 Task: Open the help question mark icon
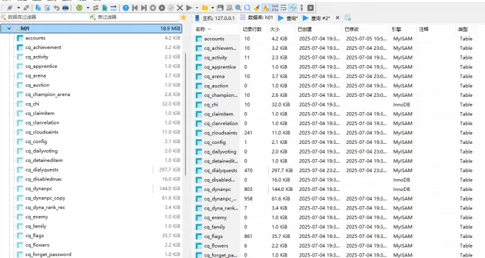[125, 8]
